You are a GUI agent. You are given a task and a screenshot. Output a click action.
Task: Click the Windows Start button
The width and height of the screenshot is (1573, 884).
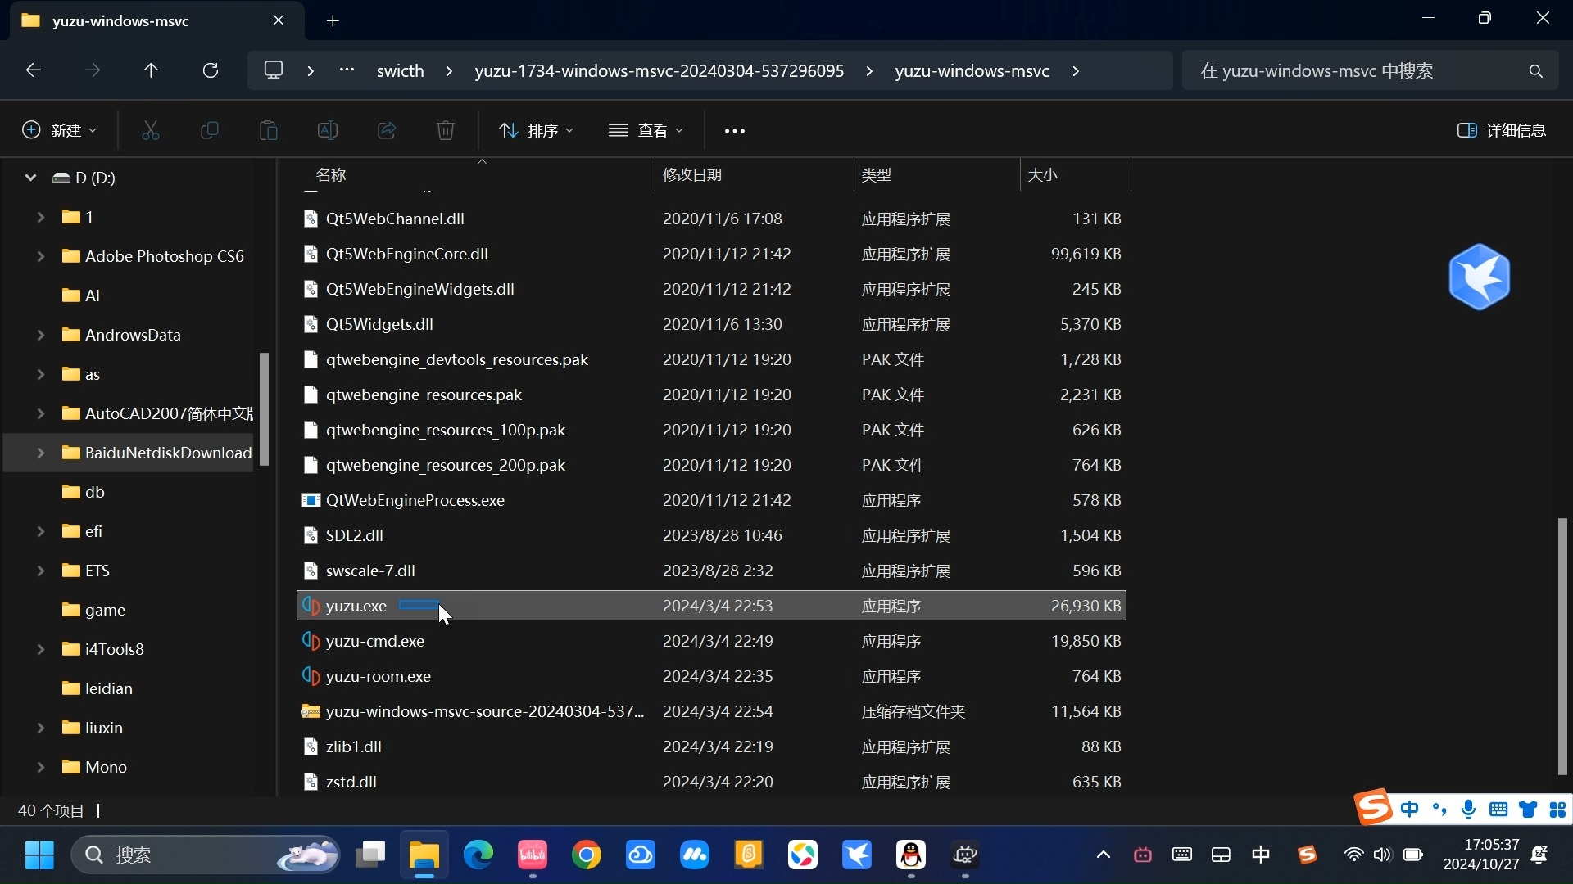click(x=39, y=855)
